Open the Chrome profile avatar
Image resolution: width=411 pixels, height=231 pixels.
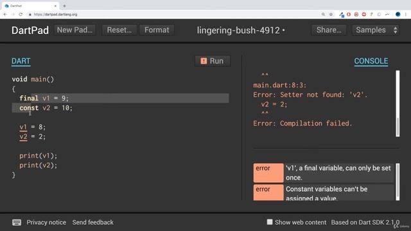pyautogui.click(x=398, y=14)
